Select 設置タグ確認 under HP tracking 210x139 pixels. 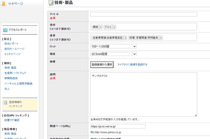(x=12, y=120)
